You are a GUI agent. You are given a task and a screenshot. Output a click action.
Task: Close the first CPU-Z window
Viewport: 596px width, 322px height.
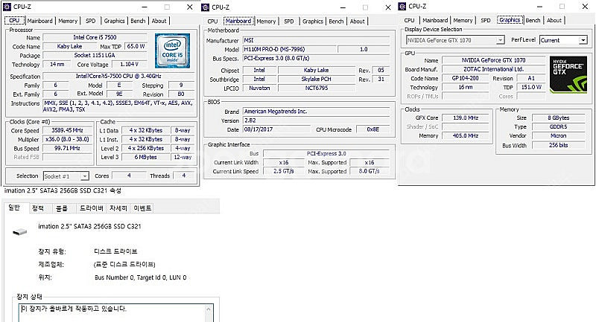[190, 7]
